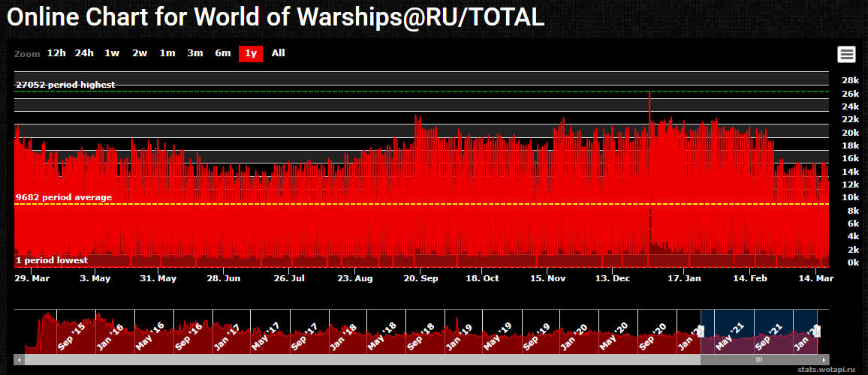Viewport: 868px width, 375px height.
Task: Click the navigator scrollbar right arrow
Action: 824,360
